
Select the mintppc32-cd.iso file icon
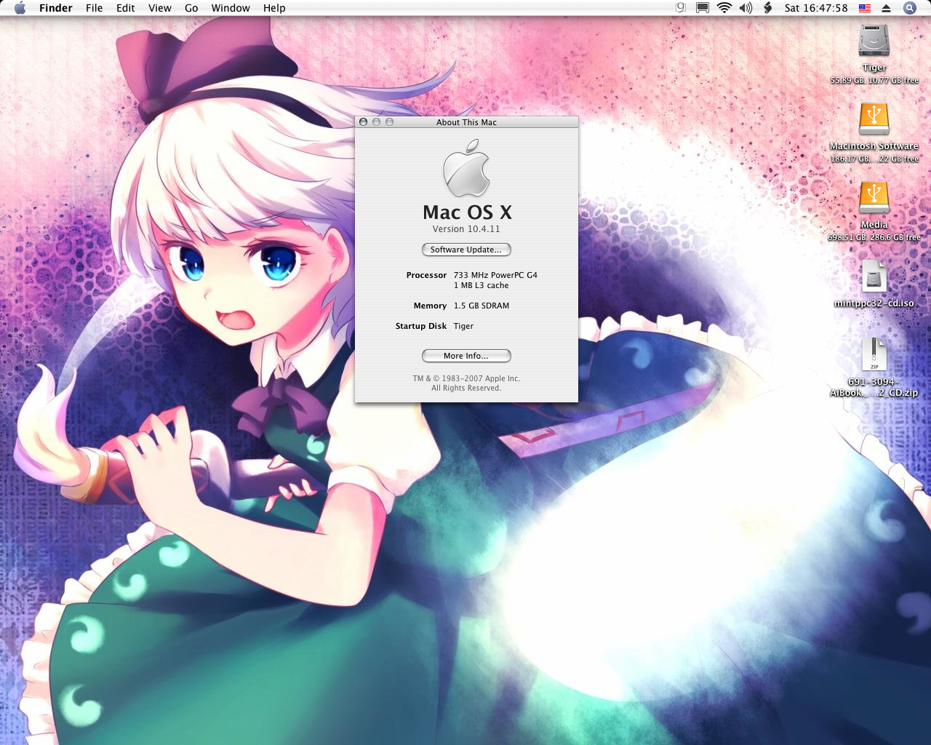click(x=874, y=276)
